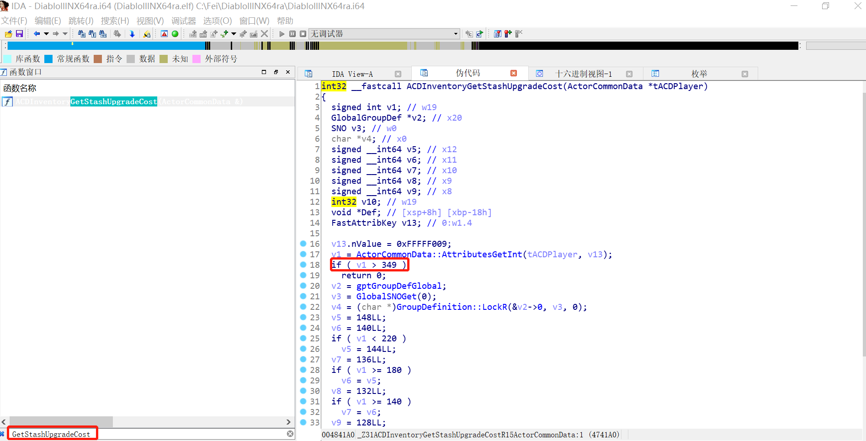Click the lock highlight toolbar icon
The height and width of the screenshot is (441, 866).
click(x=147, y=34)
